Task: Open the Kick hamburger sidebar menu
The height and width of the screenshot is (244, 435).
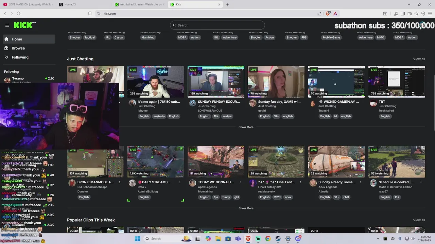Action: click(7, 25)
